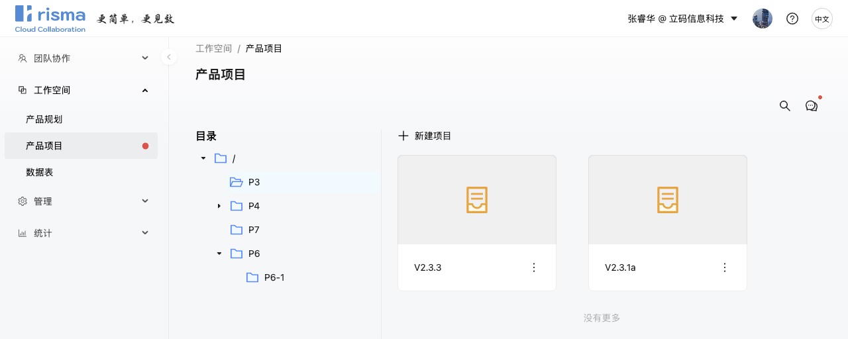Click the user avatar picture
848x339 pixels.
click(x=763, y=19)
